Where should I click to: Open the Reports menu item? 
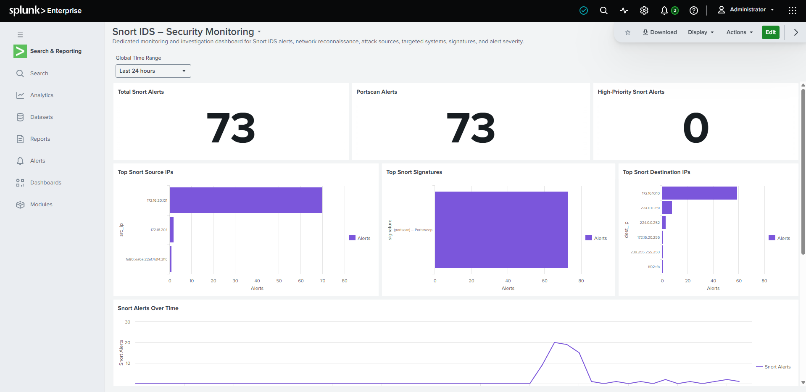pos(40,139)
